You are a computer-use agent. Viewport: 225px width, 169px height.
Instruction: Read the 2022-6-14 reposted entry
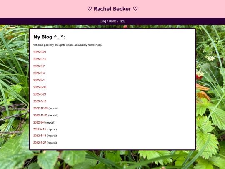tap(40, 129)
